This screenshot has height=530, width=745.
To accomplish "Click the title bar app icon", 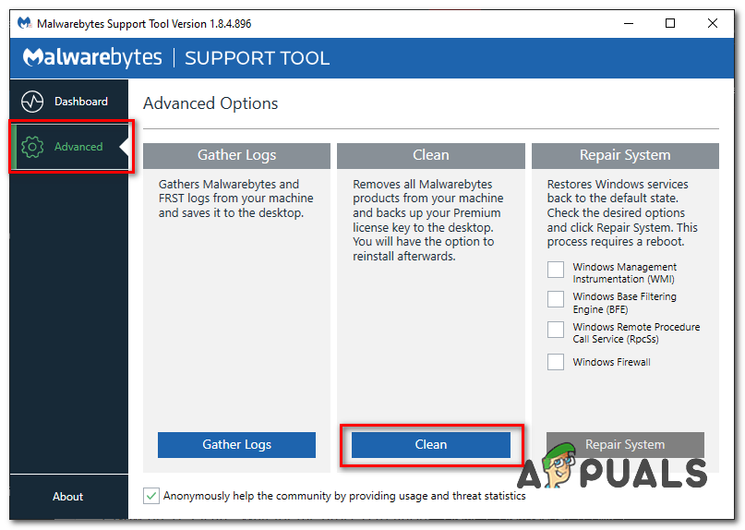I will (x=22, y=23).
